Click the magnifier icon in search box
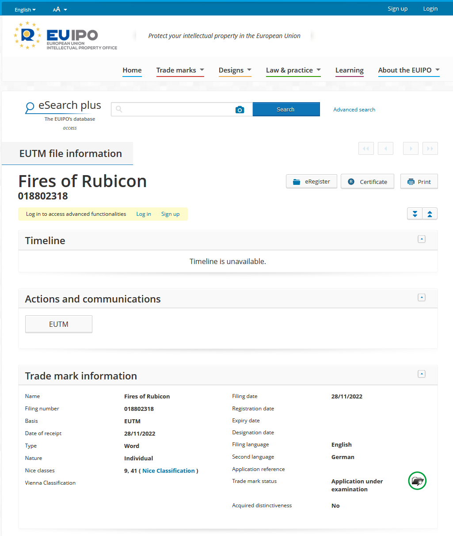453x536 pixels. click(x=119, y=109)
